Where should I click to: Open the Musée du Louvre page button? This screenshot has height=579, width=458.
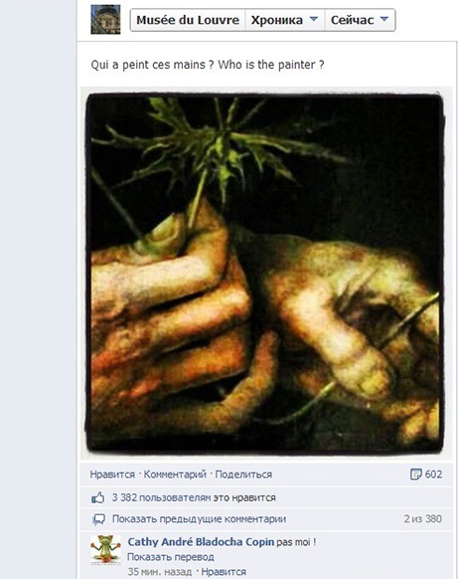pyautogui.click(x=188, y=20)
